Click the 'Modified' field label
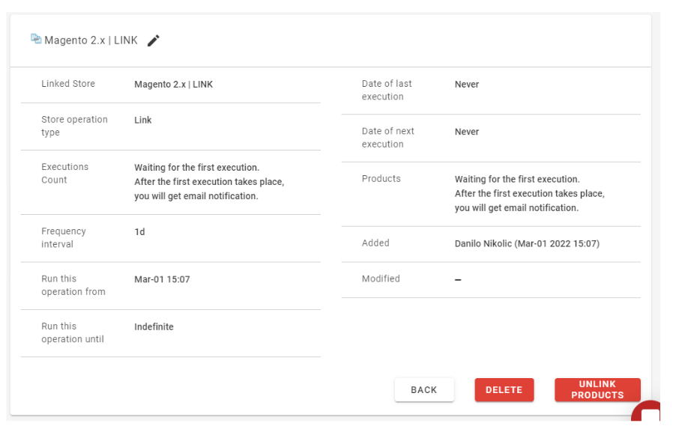 [381, 279]
